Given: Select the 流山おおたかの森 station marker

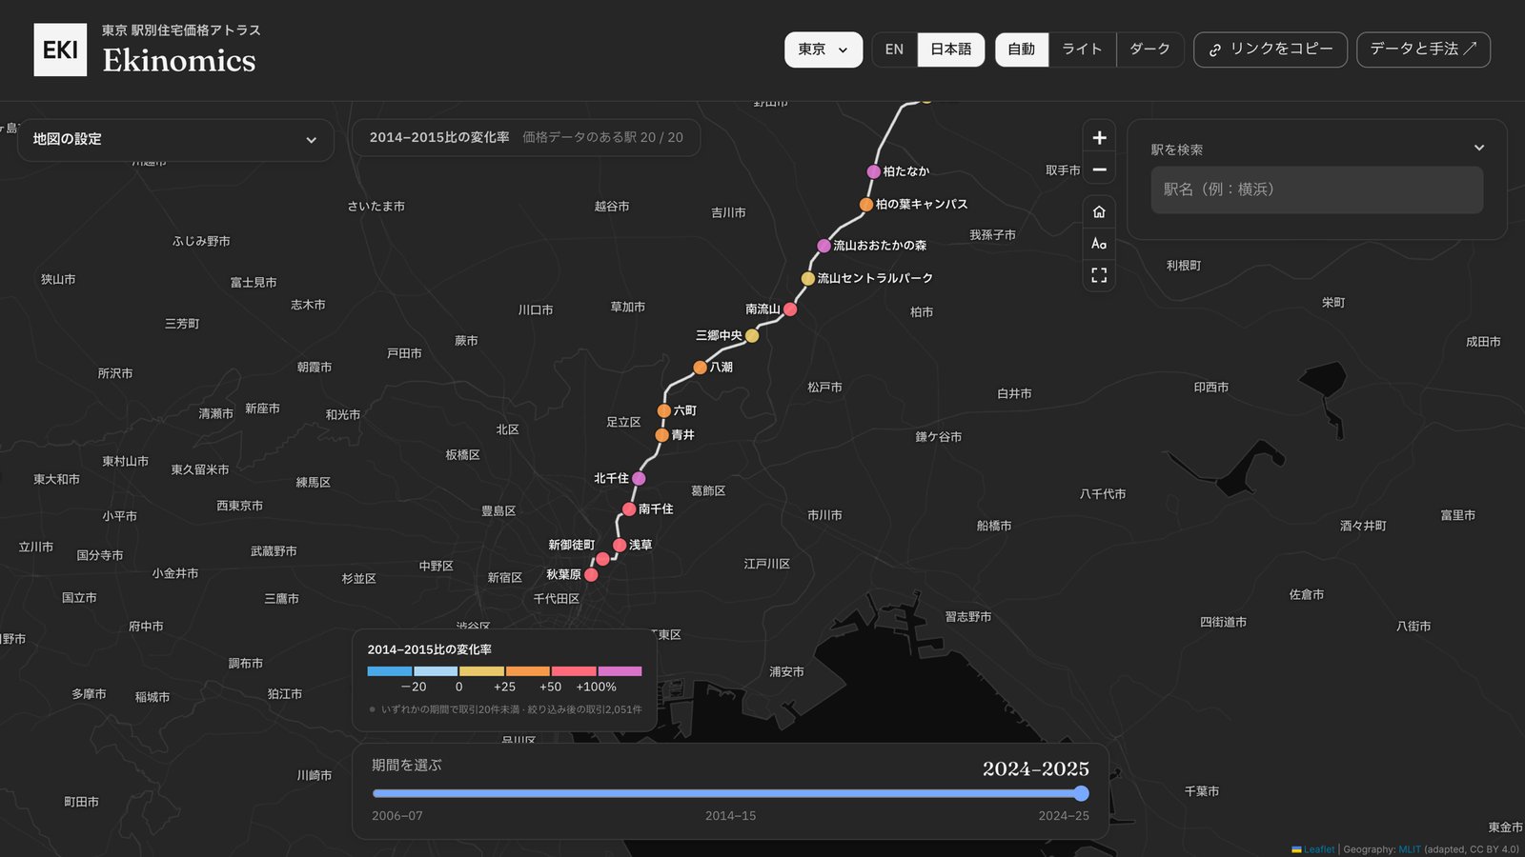Looking at the screenshot, I should coord(823,246).
